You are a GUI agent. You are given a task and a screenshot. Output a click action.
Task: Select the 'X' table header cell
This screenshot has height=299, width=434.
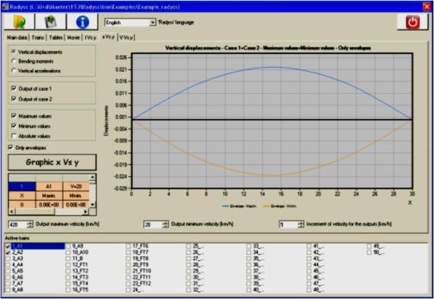point(23,196)
